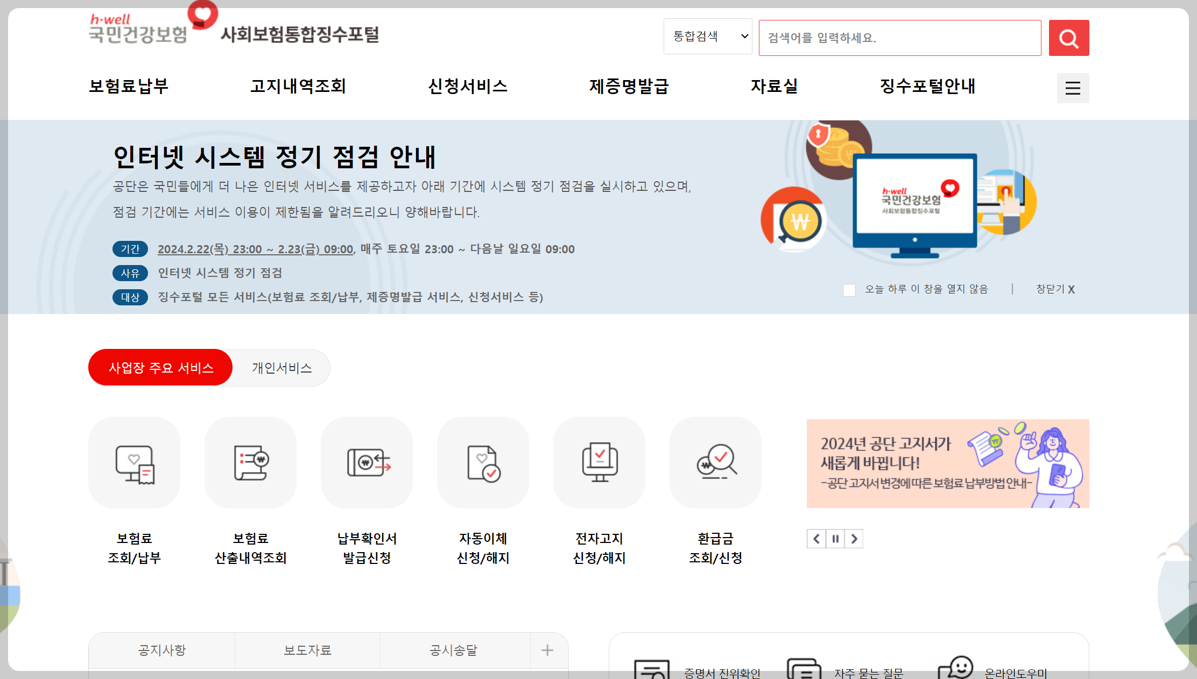Open 자동이체 신청/해지 service icon
The height and width of the screenshot is (679, 1197).
click(483, 463)
